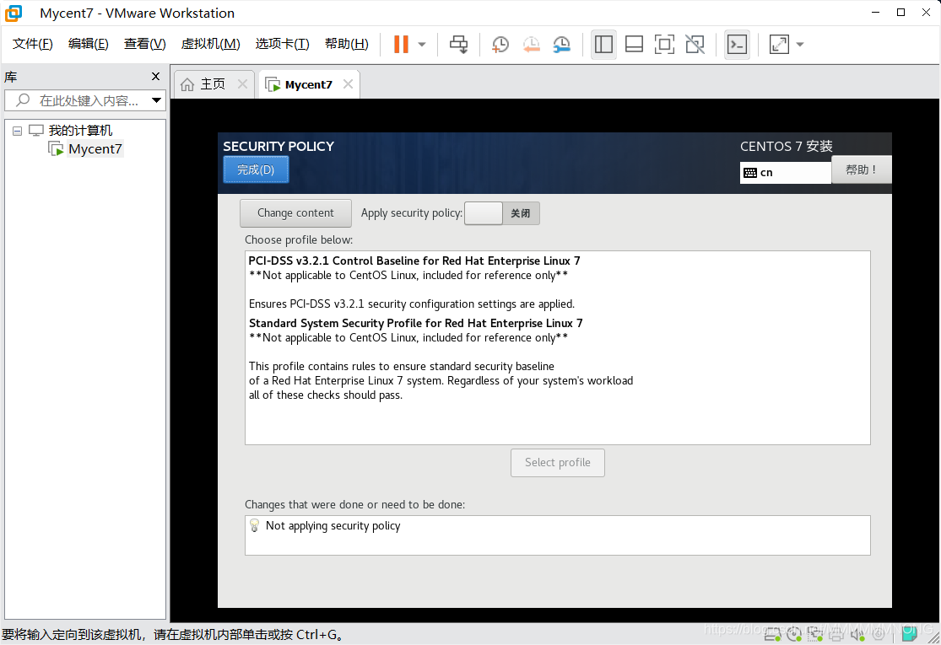Click the printer status bar icon
The width and height of the screenshot is (941, 645).
click(836, 633)
